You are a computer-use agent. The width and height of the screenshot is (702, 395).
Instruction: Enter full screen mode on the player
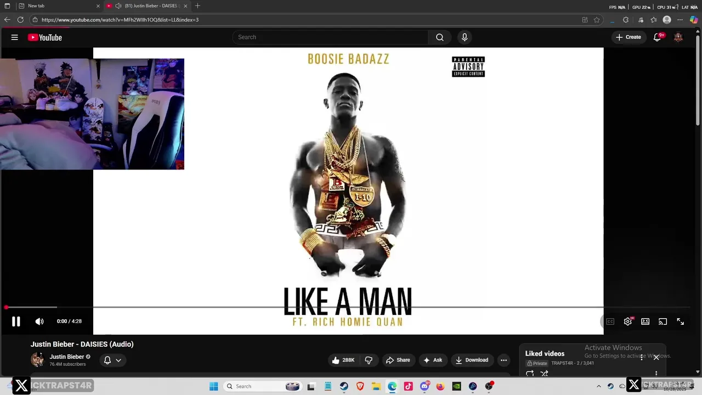[681, 321]
